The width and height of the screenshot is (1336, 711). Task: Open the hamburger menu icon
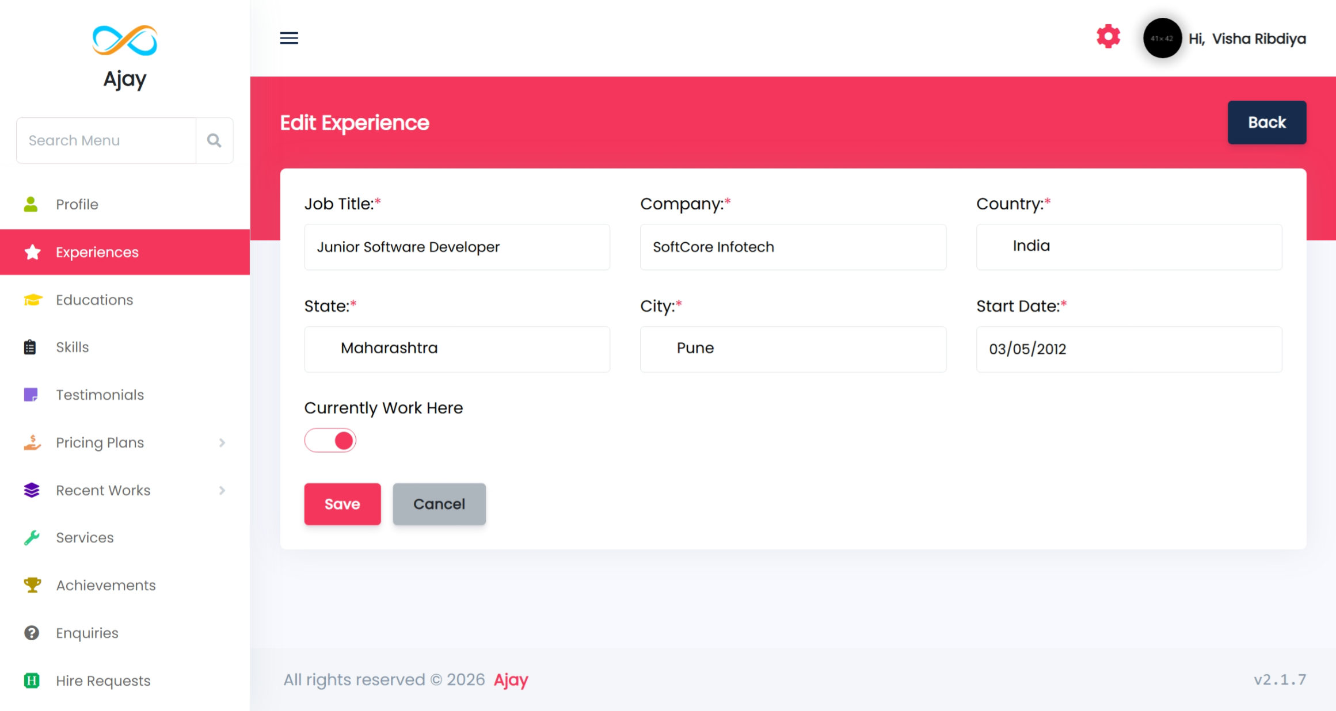pos(289,38)
